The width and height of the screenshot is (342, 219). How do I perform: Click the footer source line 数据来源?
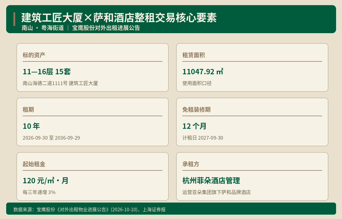89,209
